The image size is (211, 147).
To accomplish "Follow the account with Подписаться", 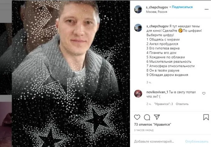I will pyautogui.click(x=182, y=7).
